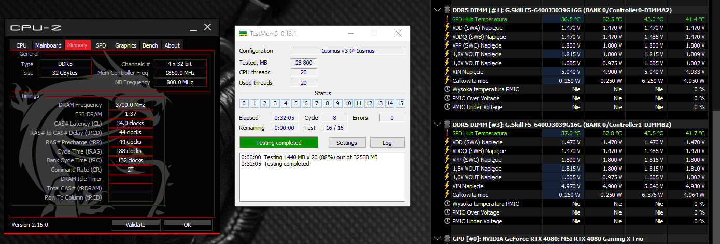The width and height of the screenshot is (720, 244).
Task: Click the clock icon beside PMIC Over Voltage in DIMM #1
Action: point(448,98)
